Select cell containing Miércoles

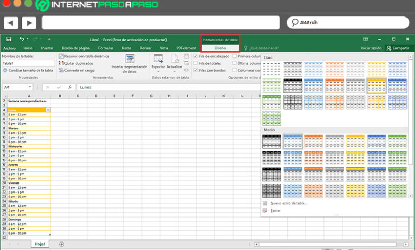29,147
